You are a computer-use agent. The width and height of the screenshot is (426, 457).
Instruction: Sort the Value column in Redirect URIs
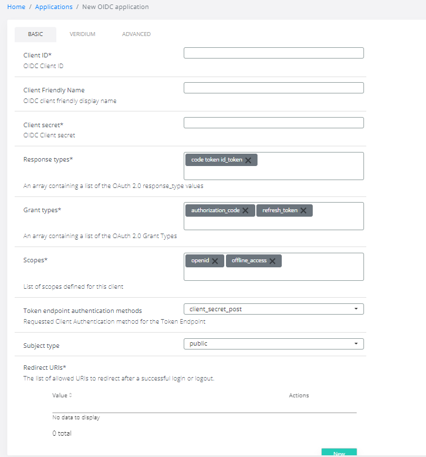[x=70, y=396]
